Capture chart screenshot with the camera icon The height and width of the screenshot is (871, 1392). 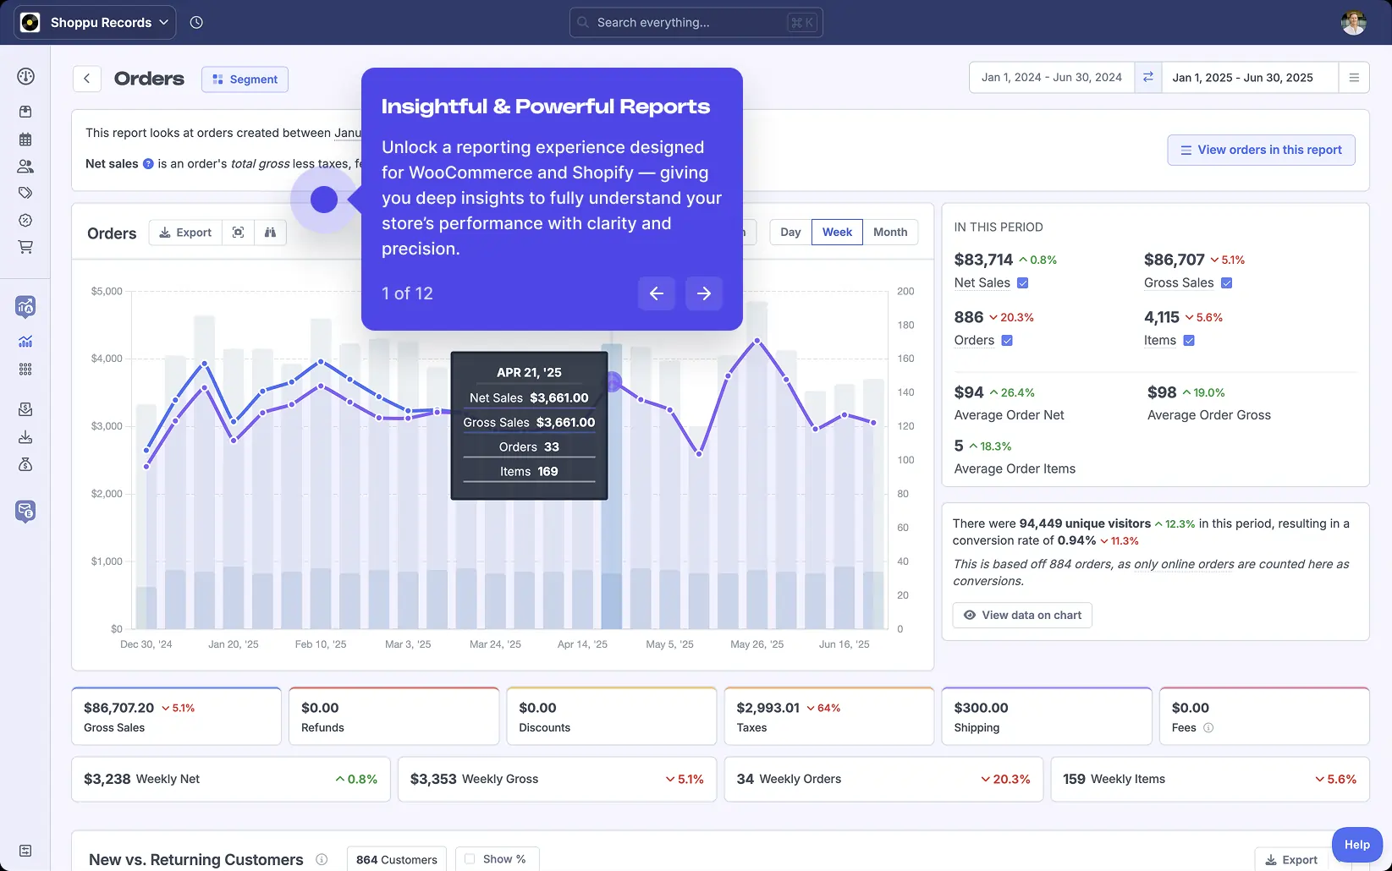coord(238,232)
